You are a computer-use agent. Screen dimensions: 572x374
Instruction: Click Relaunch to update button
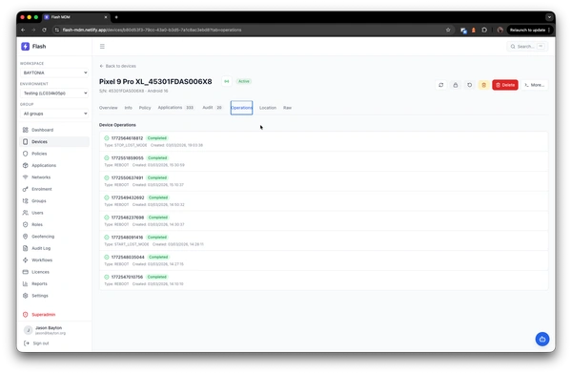[530, 30]
